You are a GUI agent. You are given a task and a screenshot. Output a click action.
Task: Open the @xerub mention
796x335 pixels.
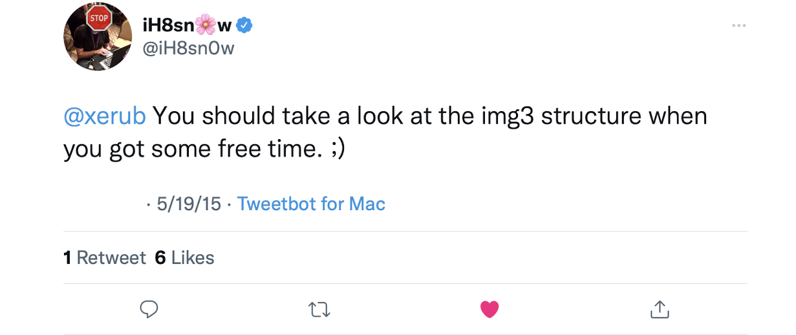coord(105,116)
